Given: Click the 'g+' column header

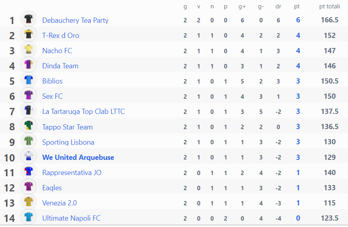Looking at the screenshot, I should click(x=242, y=7).
